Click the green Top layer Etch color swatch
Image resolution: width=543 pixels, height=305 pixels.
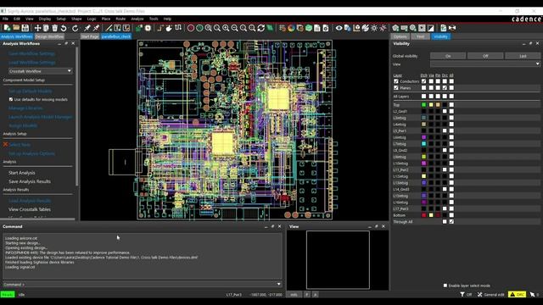click(423, 105)
